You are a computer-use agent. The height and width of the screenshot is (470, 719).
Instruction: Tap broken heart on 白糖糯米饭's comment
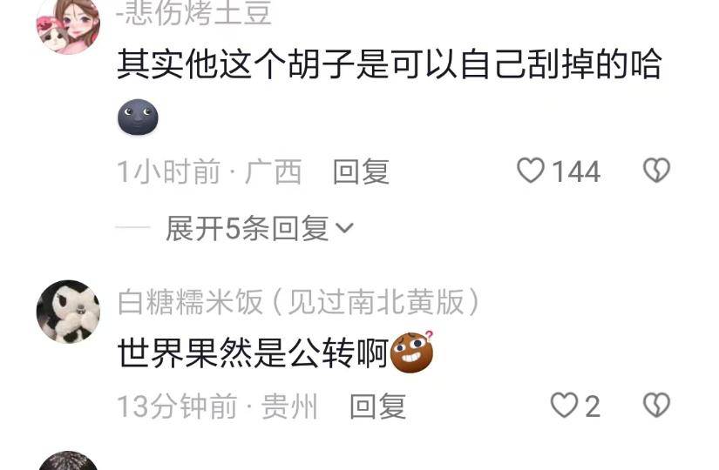[x=656, y=405]
